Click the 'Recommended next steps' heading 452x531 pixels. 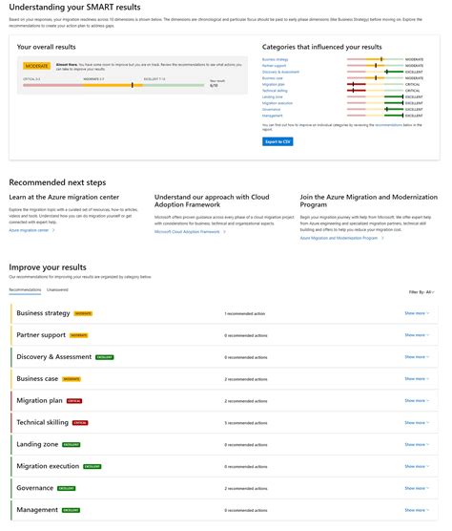[57, 182]
